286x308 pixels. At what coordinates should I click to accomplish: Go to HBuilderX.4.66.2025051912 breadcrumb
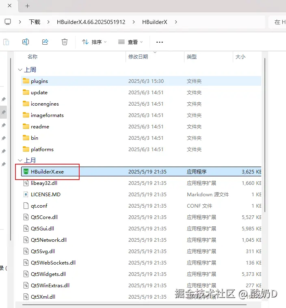91,22
